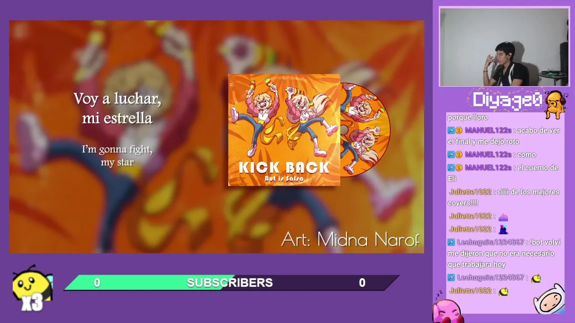
Task: Open the KICK BACK album cover
Action: pyautogui.click(x=284, y=130)
